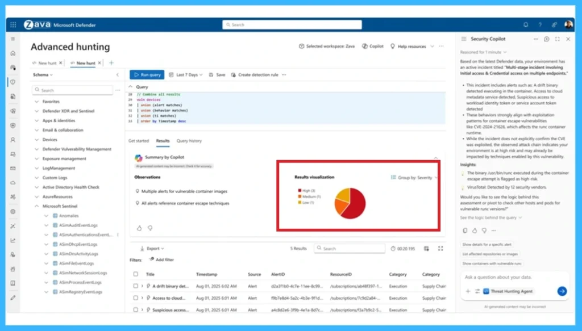582x331 pixels.
Task: Run the current hunting query
Action: [147, 74]
